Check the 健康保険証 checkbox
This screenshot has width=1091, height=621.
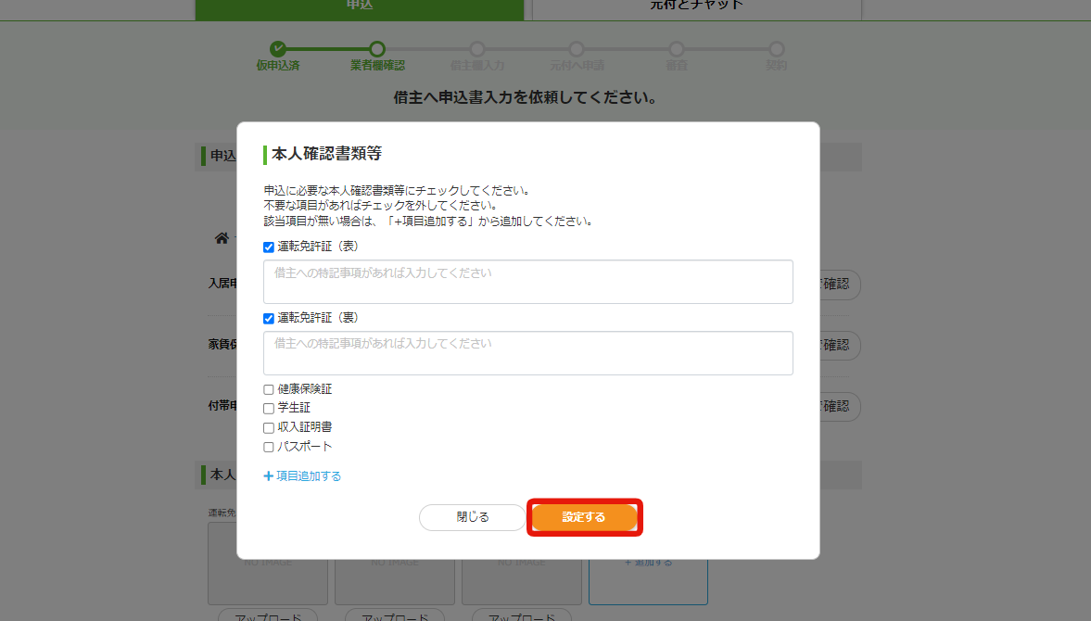point(269,389)
